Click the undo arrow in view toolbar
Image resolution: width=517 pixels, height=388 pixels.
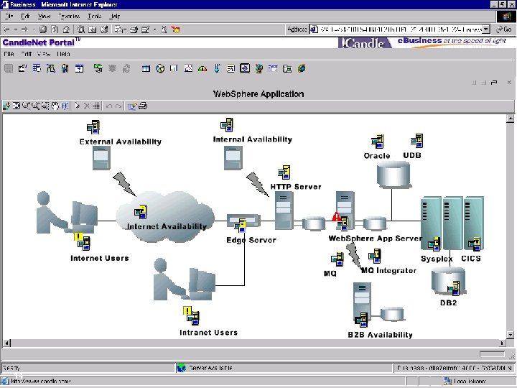pos(109,106)
